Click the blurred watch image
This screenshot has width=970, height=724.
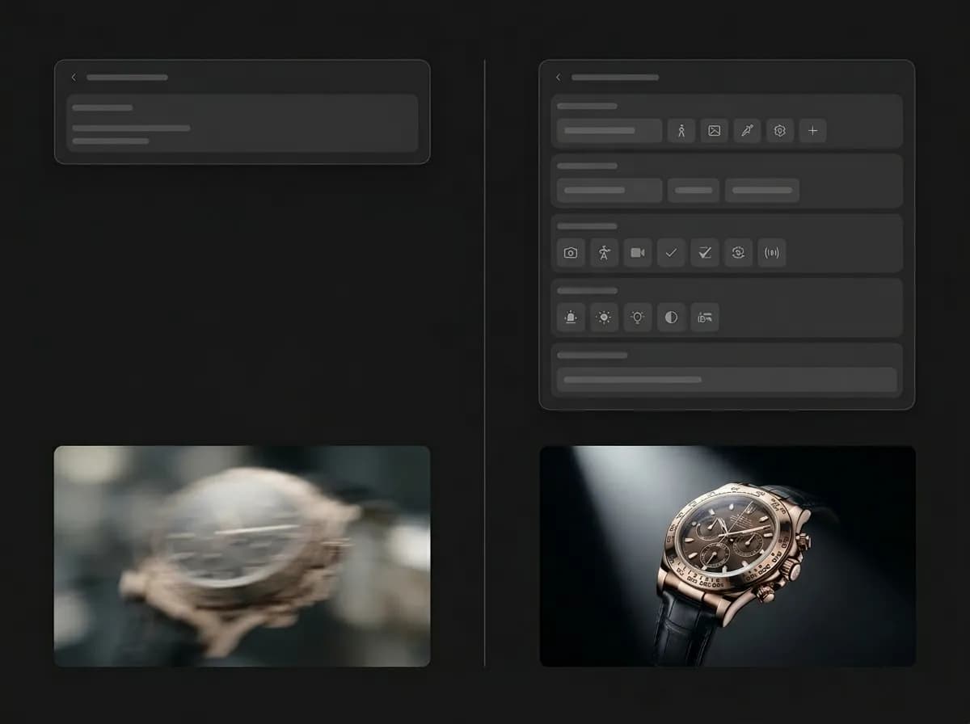point(242,556)
